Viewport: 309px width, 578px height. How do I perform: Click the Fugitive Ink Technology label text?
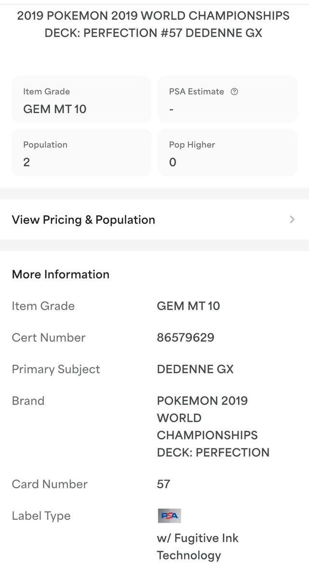coord(198,547)
